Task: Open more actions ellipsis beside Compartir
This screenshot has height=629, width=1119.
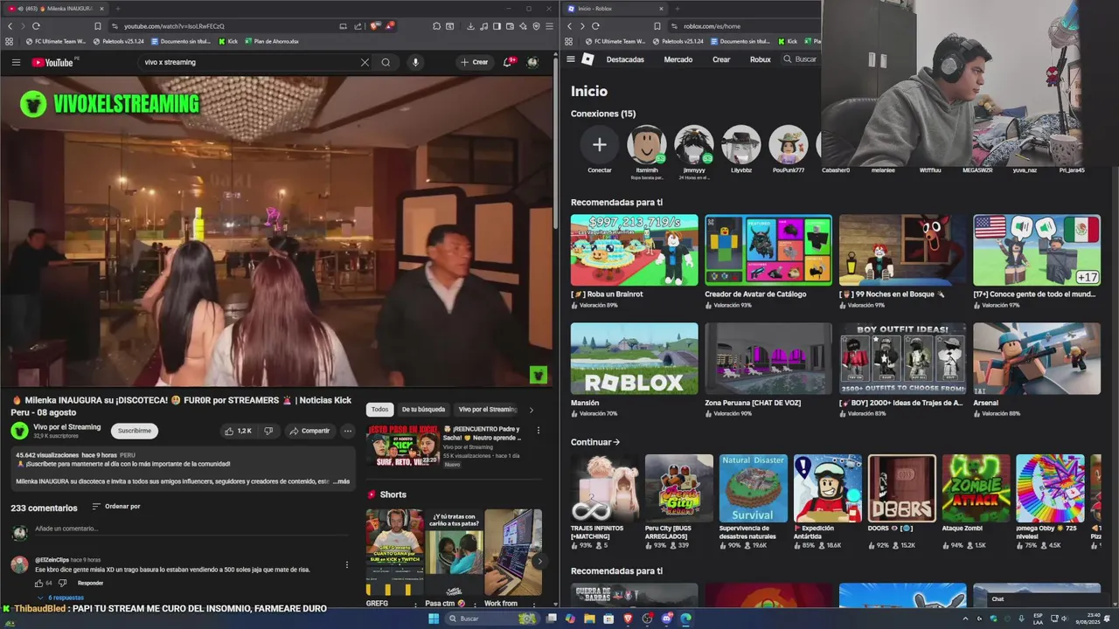Action: pos(347,431)
